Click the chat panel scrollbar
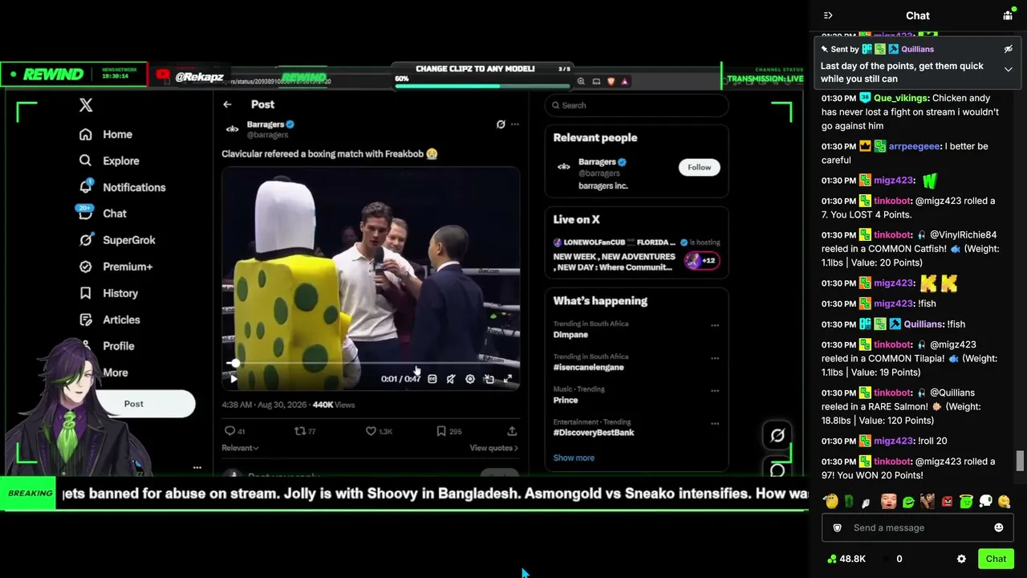1027x578 pixels. point(1020,461)
